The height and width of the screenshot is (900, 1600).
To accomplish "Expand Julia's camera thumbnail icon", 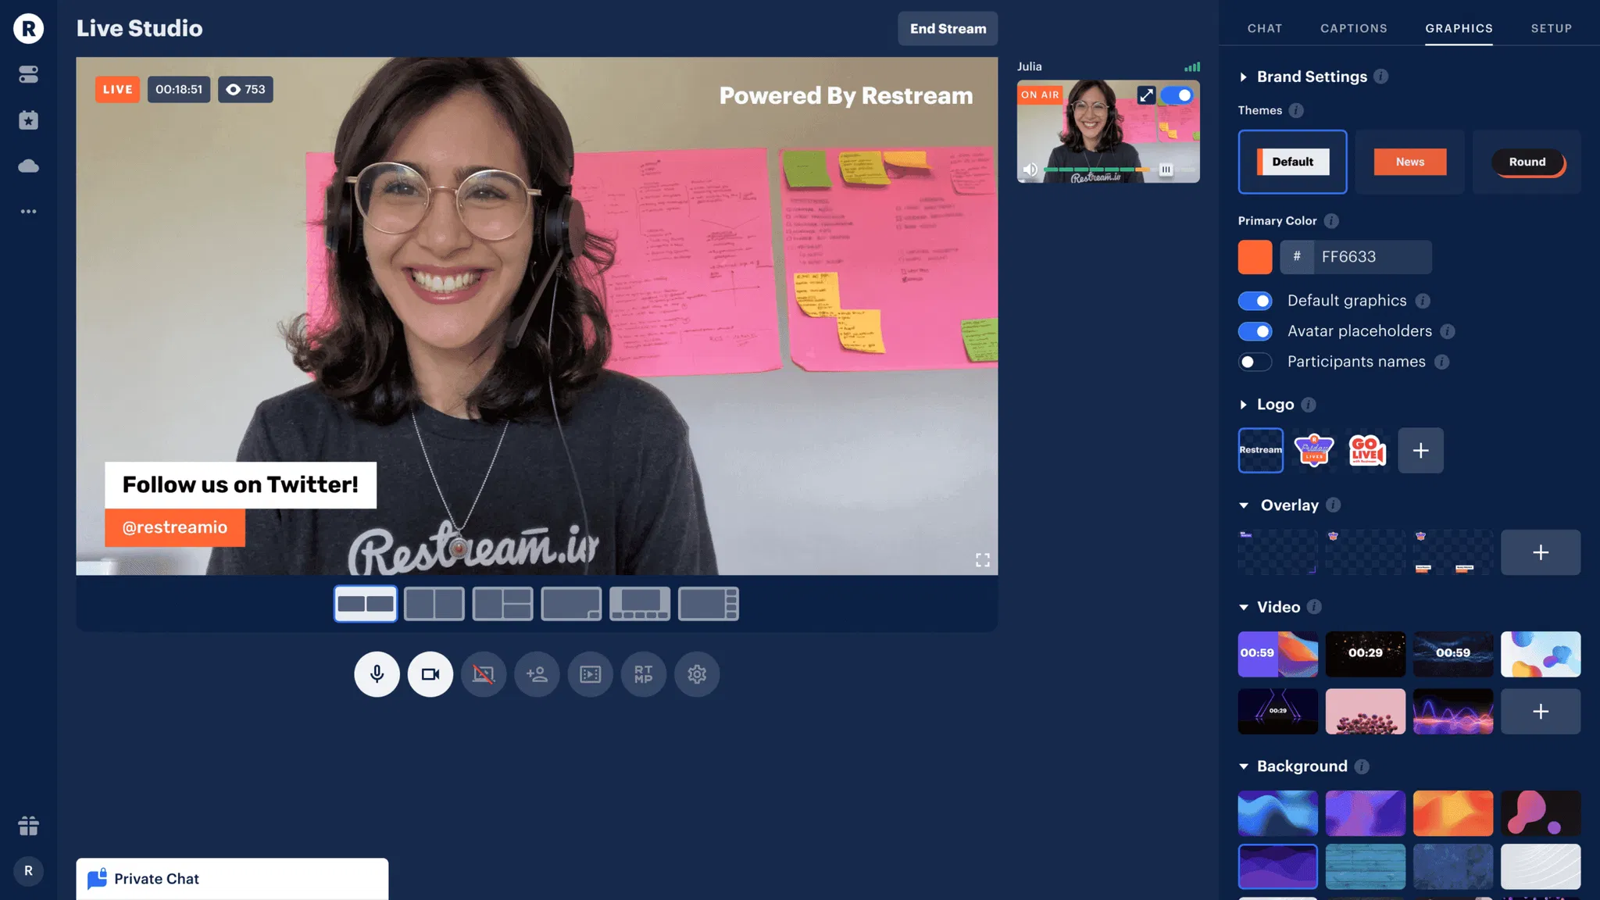I will 1145,95.
